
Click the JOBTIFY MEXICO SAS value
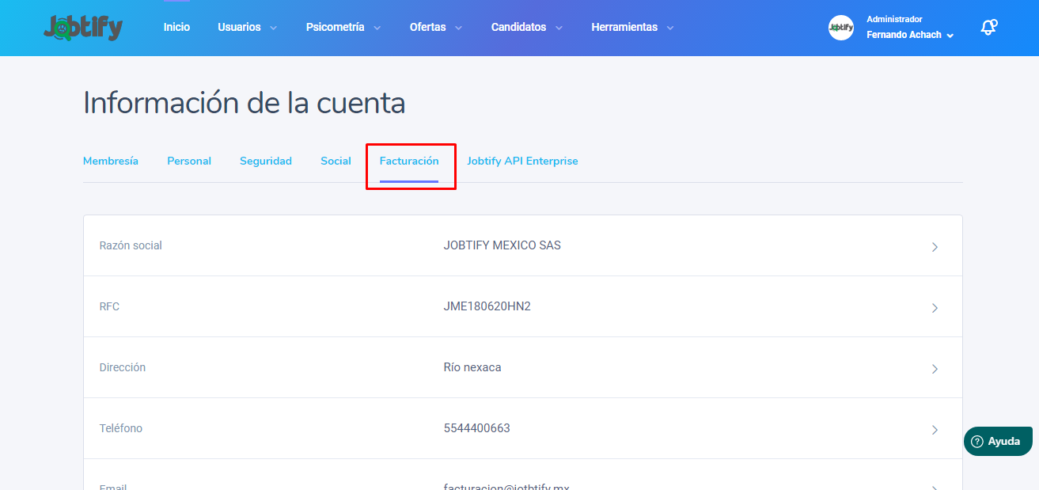click(502, 245)
